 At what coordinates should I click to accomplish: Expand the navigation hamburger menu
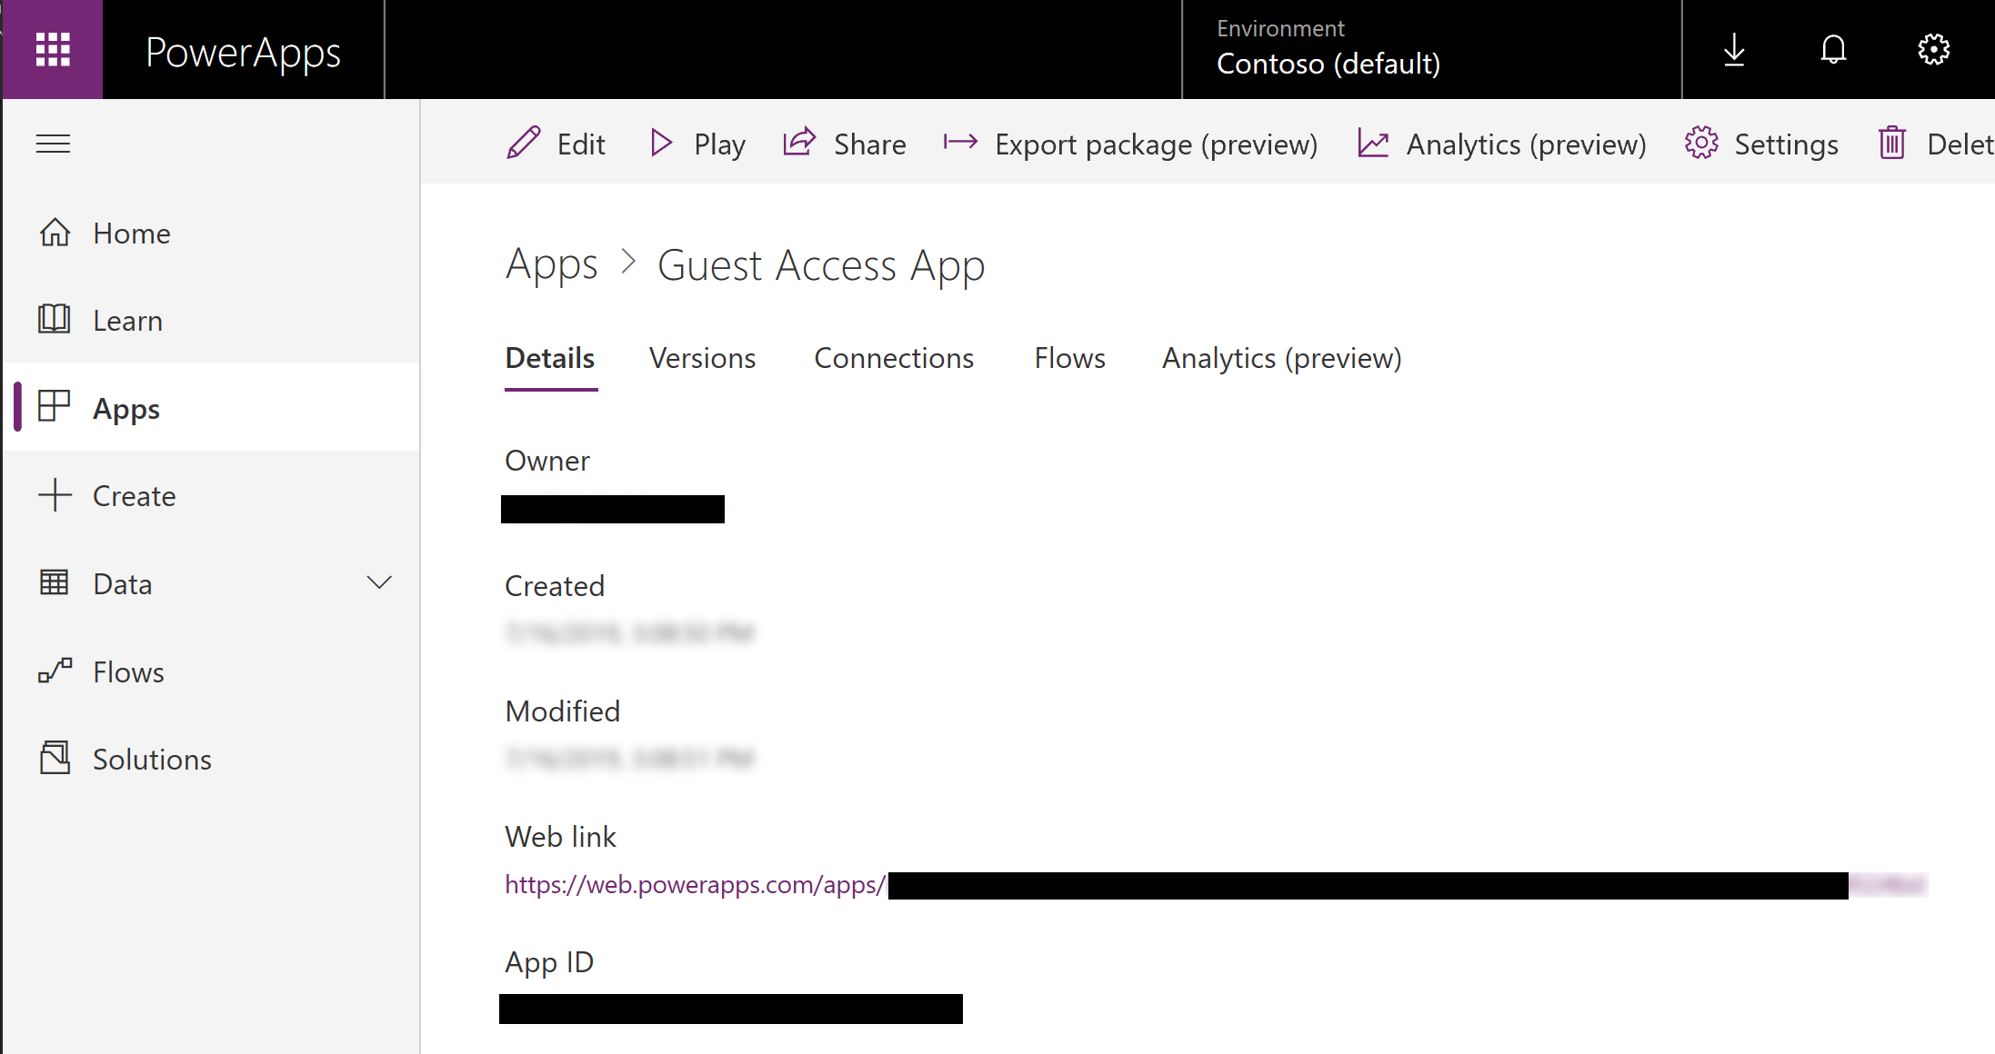pyautogui.click(x=52, y=144)
